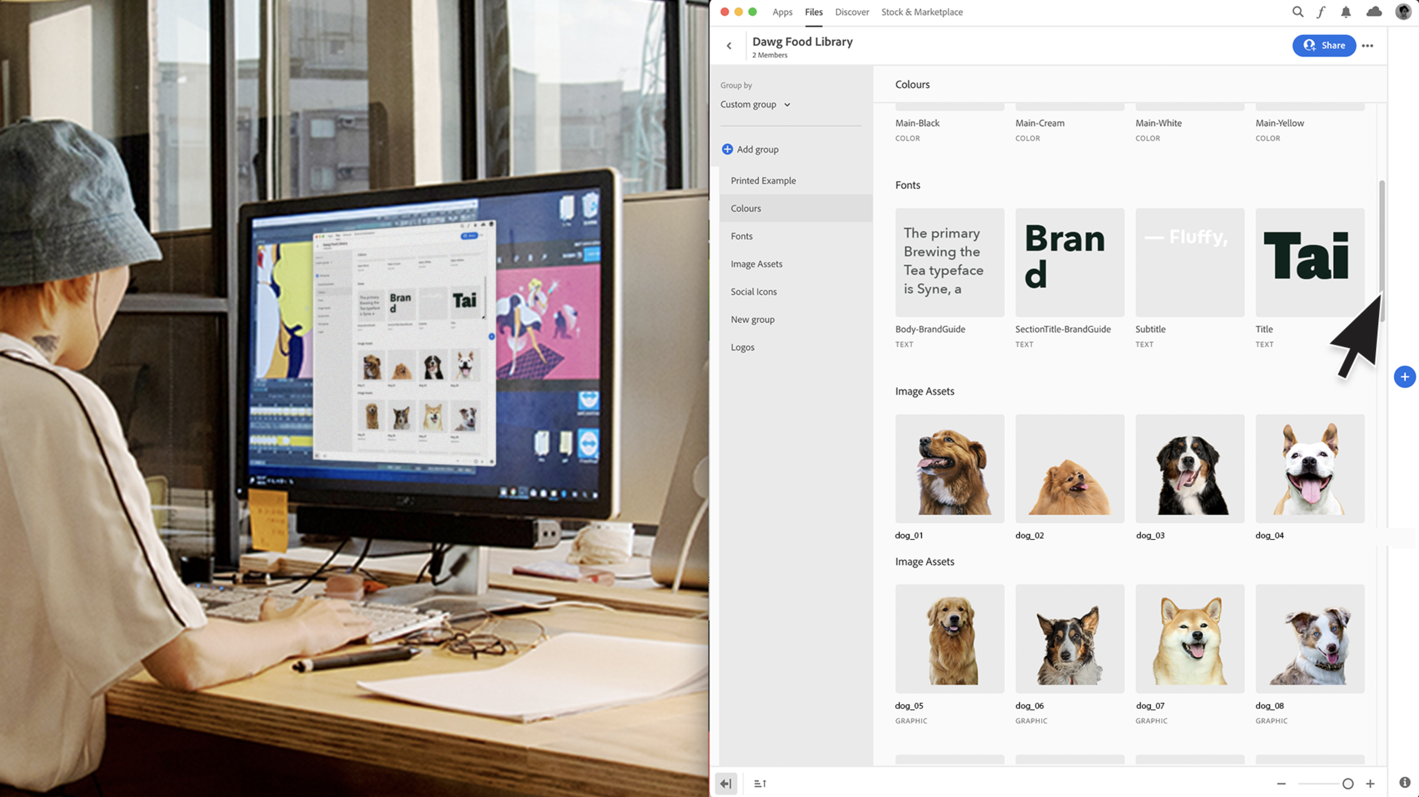The image size is (1419, 797).
Task: Increase thumbnail size with plus
Action: point(1370,783)
